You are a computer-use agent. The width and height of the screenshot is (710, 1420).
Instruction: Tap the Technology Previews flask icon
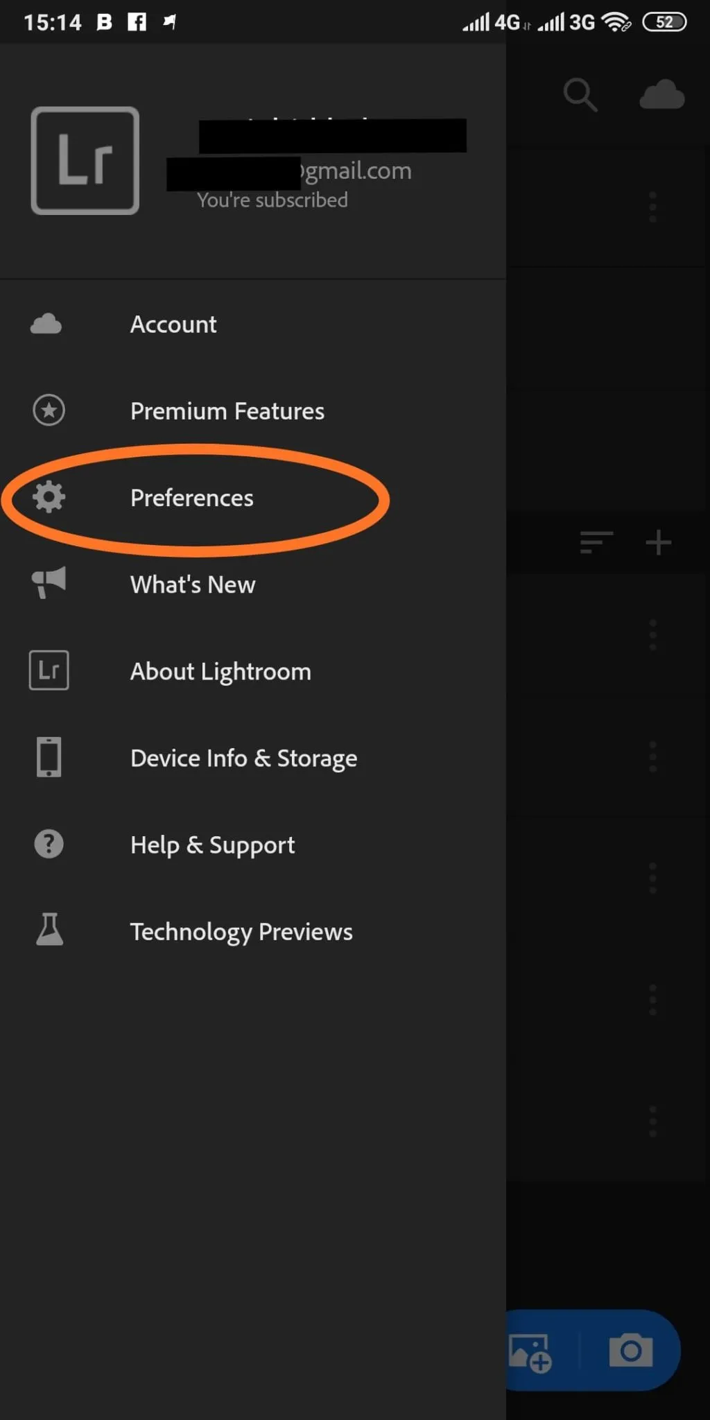pos(48,931)
